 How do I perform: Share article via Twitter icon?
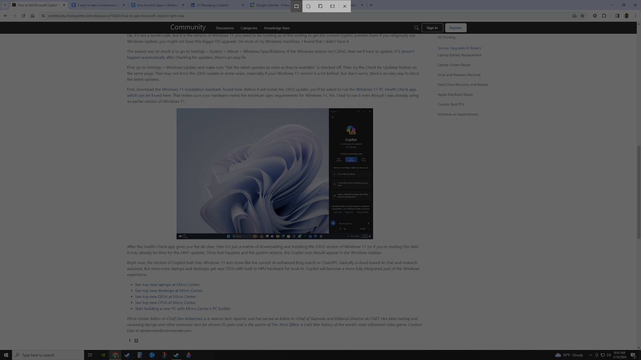click(x=136, y=341)
